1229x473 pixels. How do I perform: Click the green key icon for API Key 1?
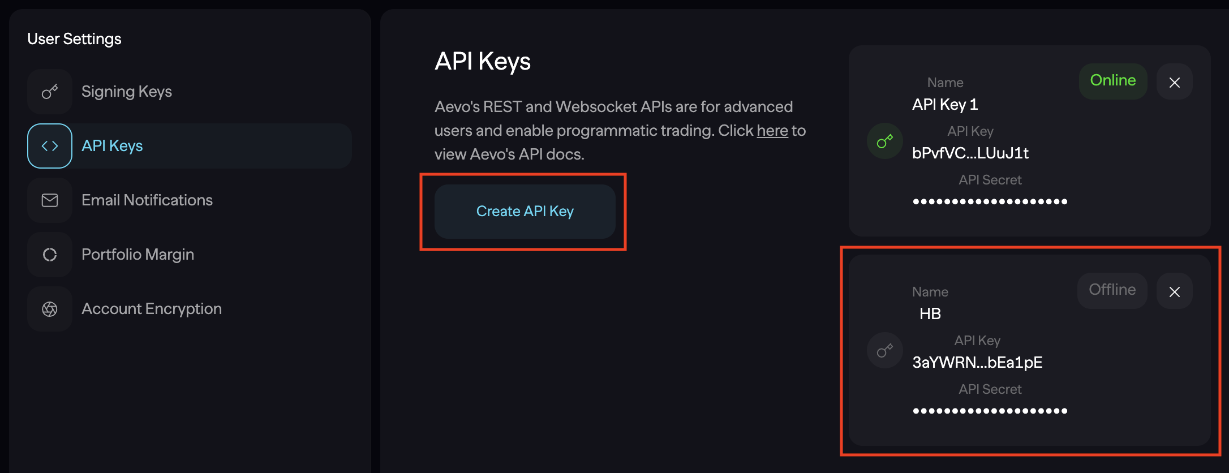tap(884, 141)
